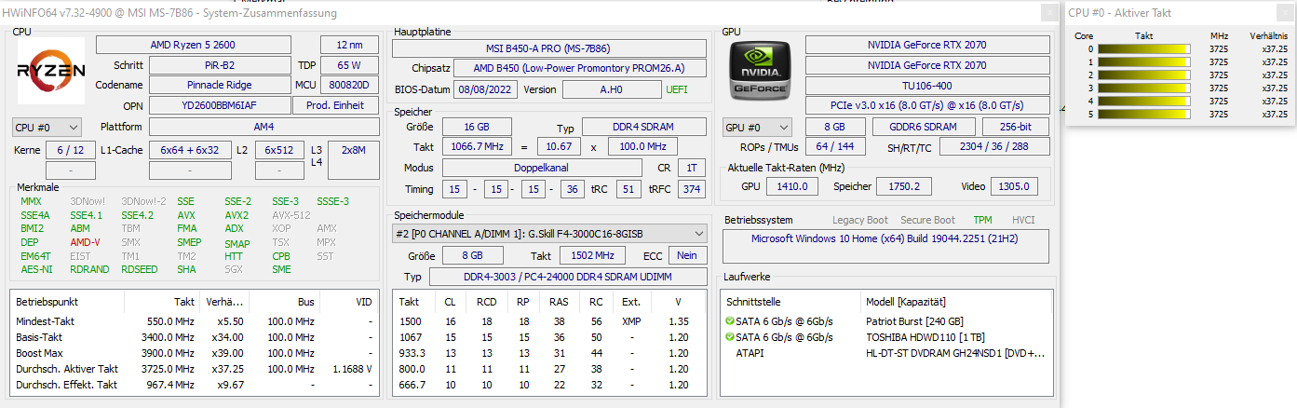The height and width of the screenshot is (408, 1297).
Task: Click the memory size 16 GB field
Action: tap(475, 127)
